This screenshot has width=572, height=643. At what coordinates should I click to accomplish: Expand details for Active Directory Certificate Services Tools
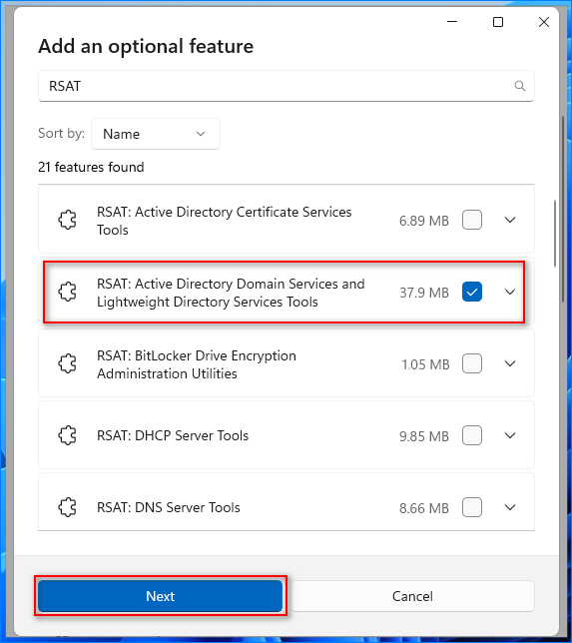pos(510,220)
